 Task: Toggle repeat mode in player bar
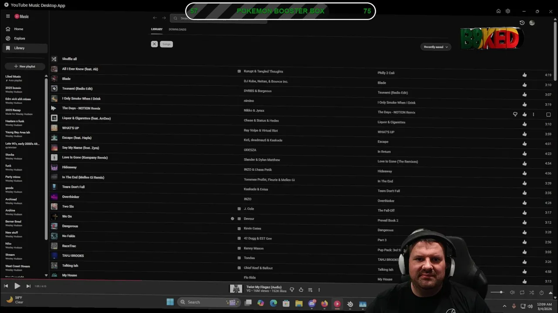click(x=522, y=293)
